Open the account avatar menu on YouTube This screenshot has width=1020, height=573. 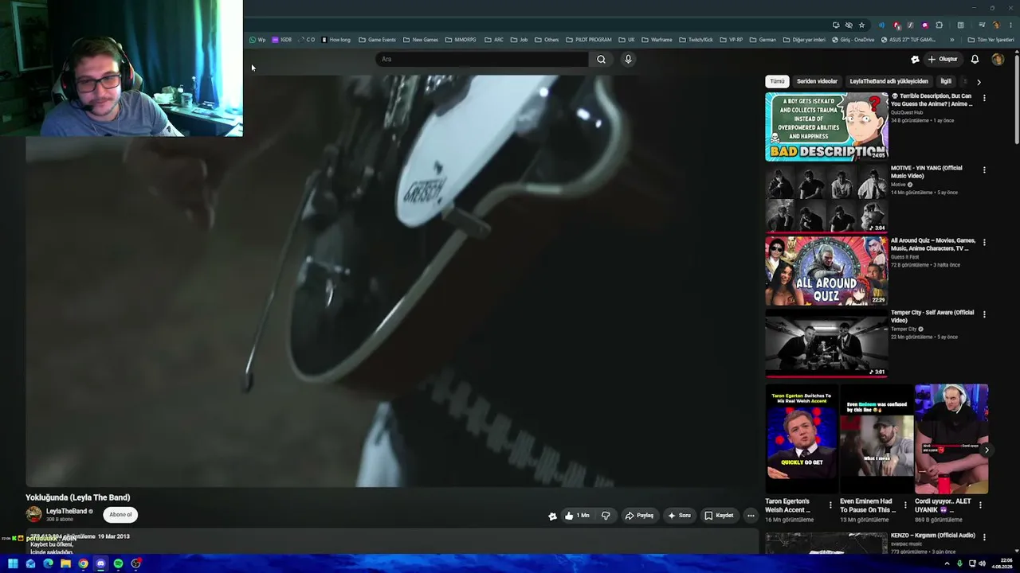pos(998,59)
